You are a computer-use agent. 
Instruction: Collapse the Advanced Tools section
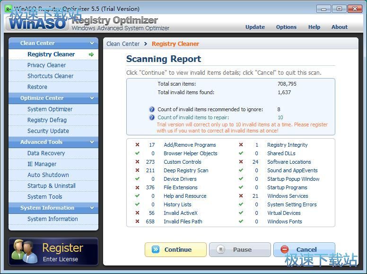click(x=92, y=142)
